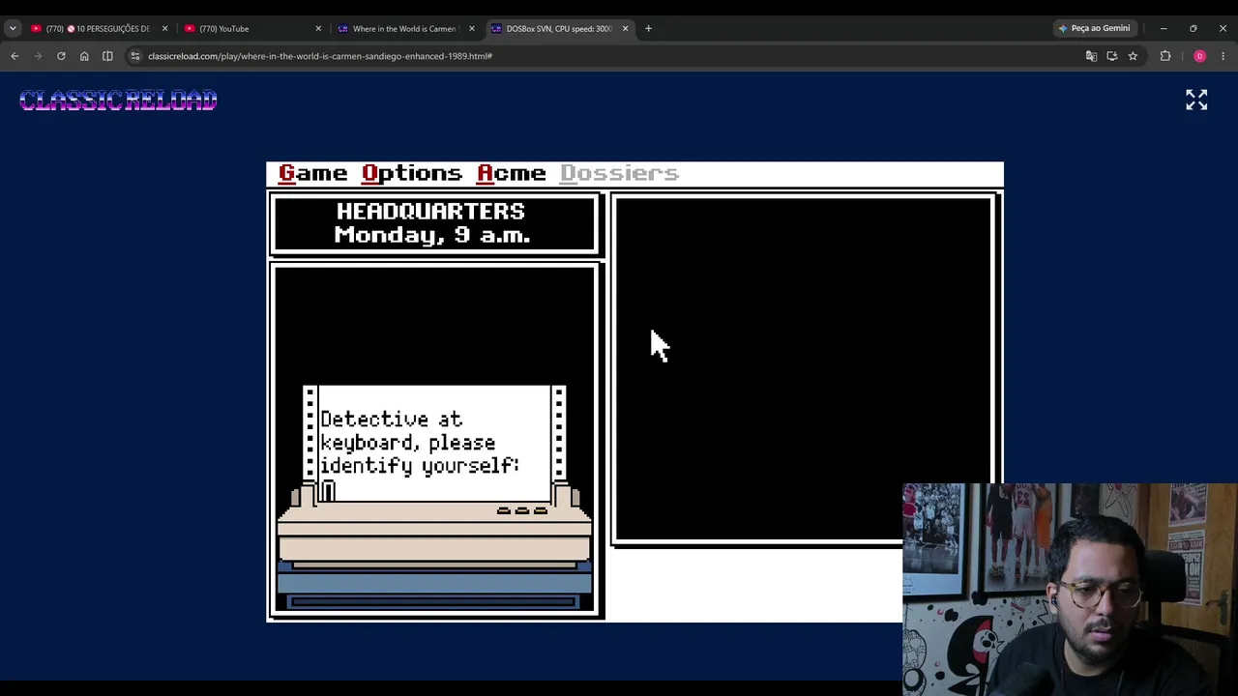This screenshot has height=696, width=1238.
Task: Switch to 'Where in the World is Carmen' tab
Action: 404,29
